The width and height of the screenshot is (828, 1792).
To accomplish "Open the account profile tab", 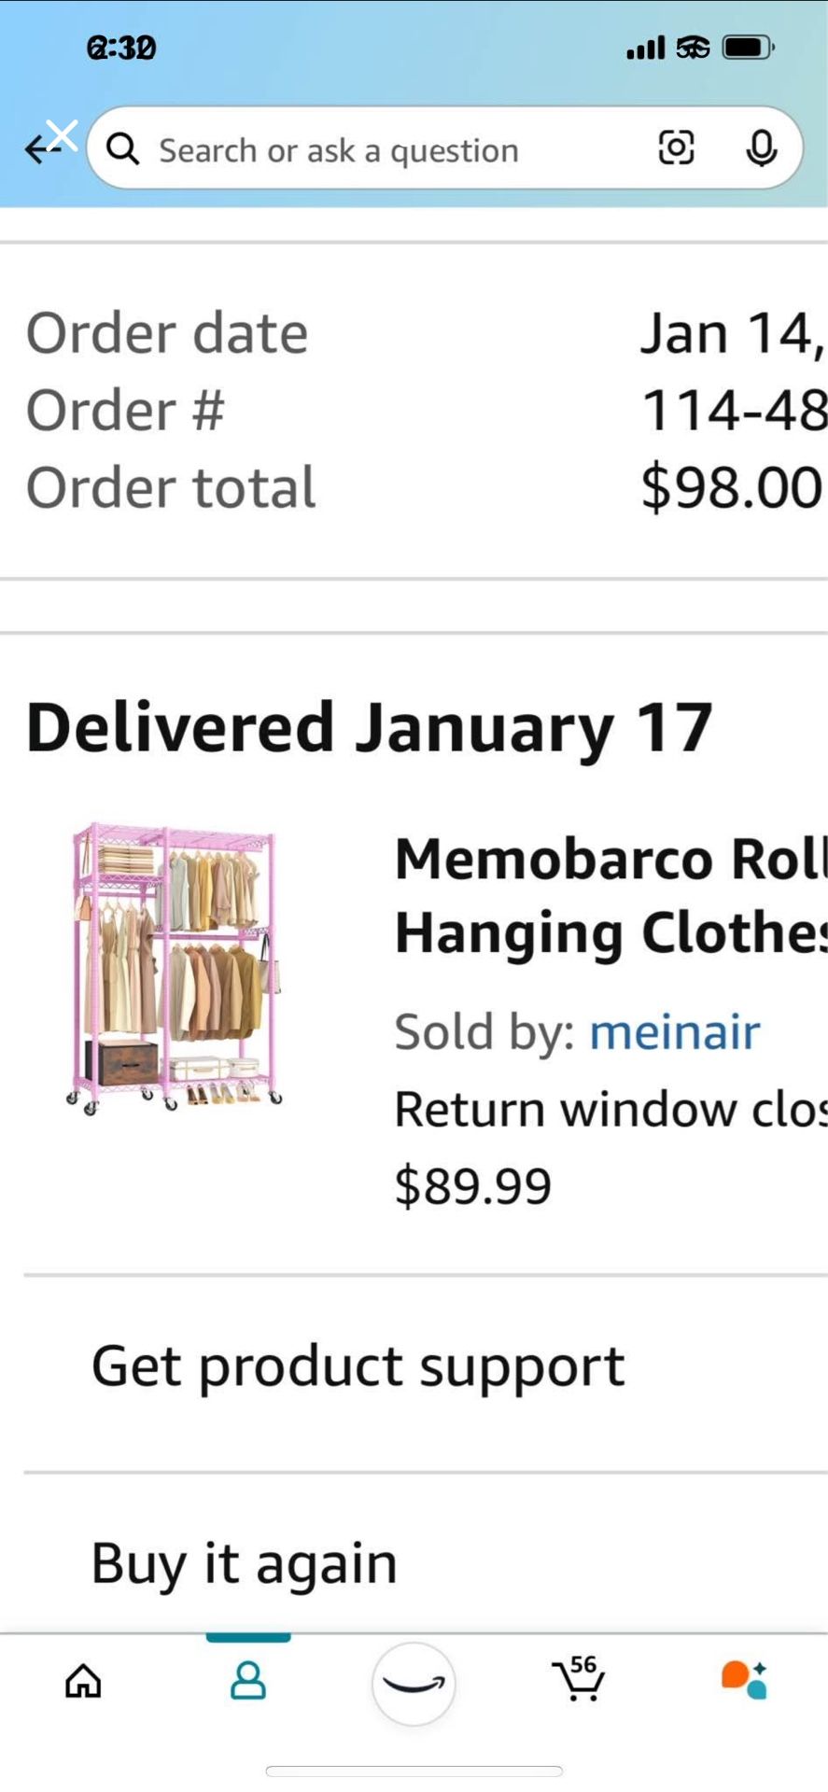I will pyautogui.click(x=248, y=1681).
